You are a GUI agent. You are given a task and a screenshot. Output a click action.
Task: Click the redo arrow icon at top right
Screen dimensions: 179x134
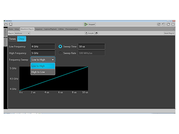point(168,24)
